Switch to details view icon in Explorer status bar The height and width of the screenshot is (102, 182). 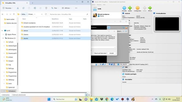[86, 95]
